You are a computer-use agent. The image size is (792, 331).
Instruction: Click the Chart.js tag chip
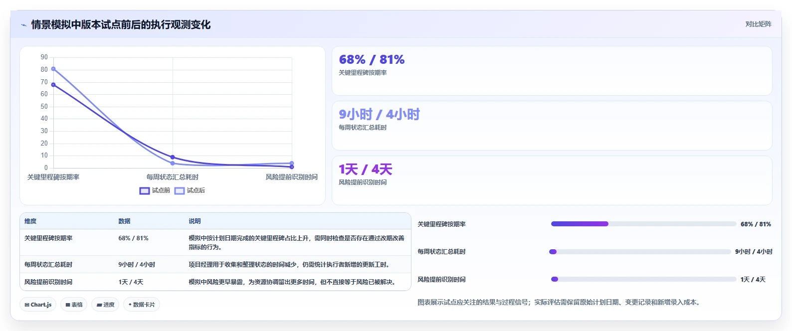pyautogui.click(x=38, y=305)
